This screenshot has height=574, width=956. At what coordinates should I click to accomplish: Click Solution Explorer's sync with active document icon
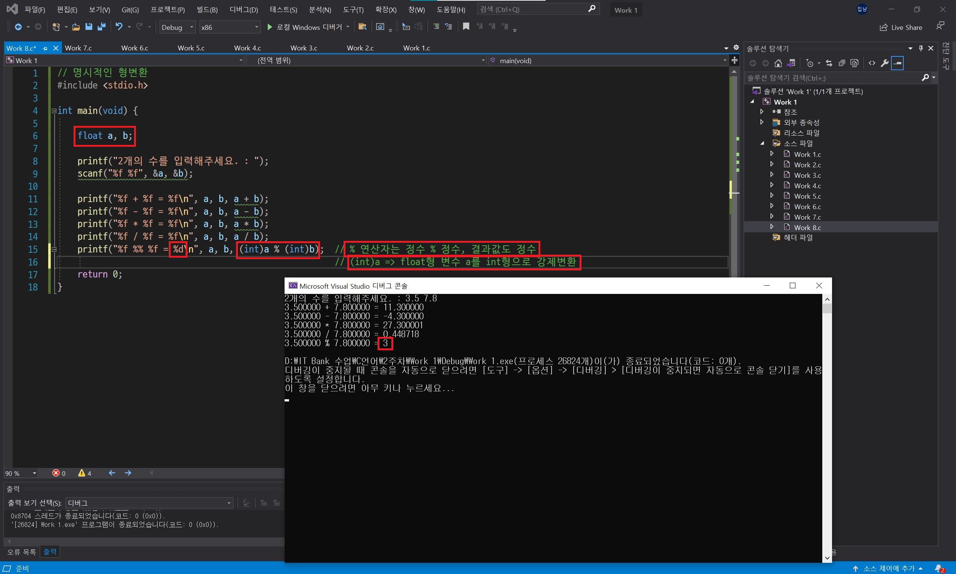pyautogui.click(x=829, y=63)
